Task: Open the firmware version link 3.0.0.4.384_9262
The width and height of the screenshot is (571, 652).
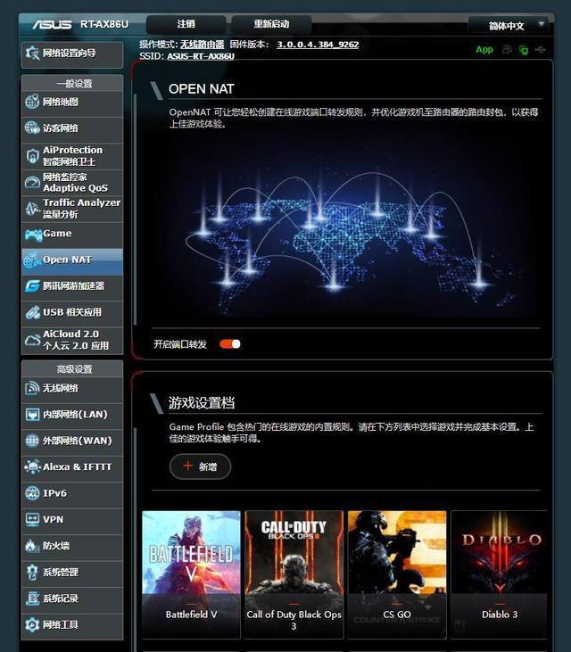Action: pos(318,45)
